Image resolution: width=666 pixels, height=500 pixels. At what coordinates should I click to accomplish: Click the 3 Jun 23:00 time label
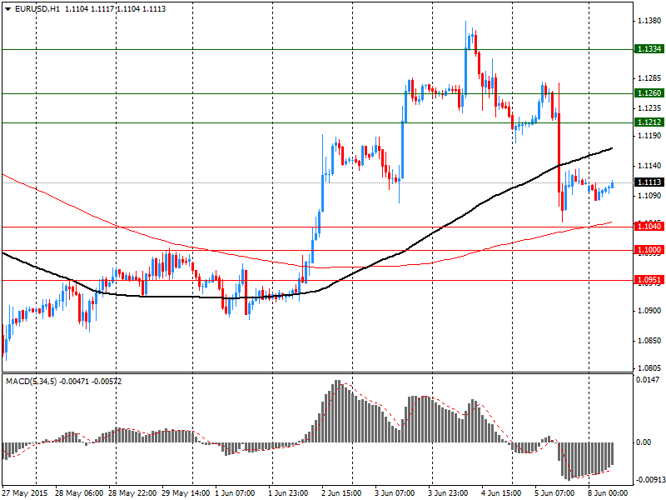[x=448, y=493]
